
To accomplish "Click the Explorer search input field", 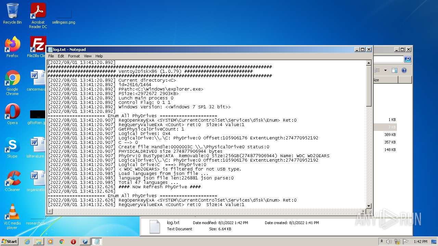I will point(389,59).
